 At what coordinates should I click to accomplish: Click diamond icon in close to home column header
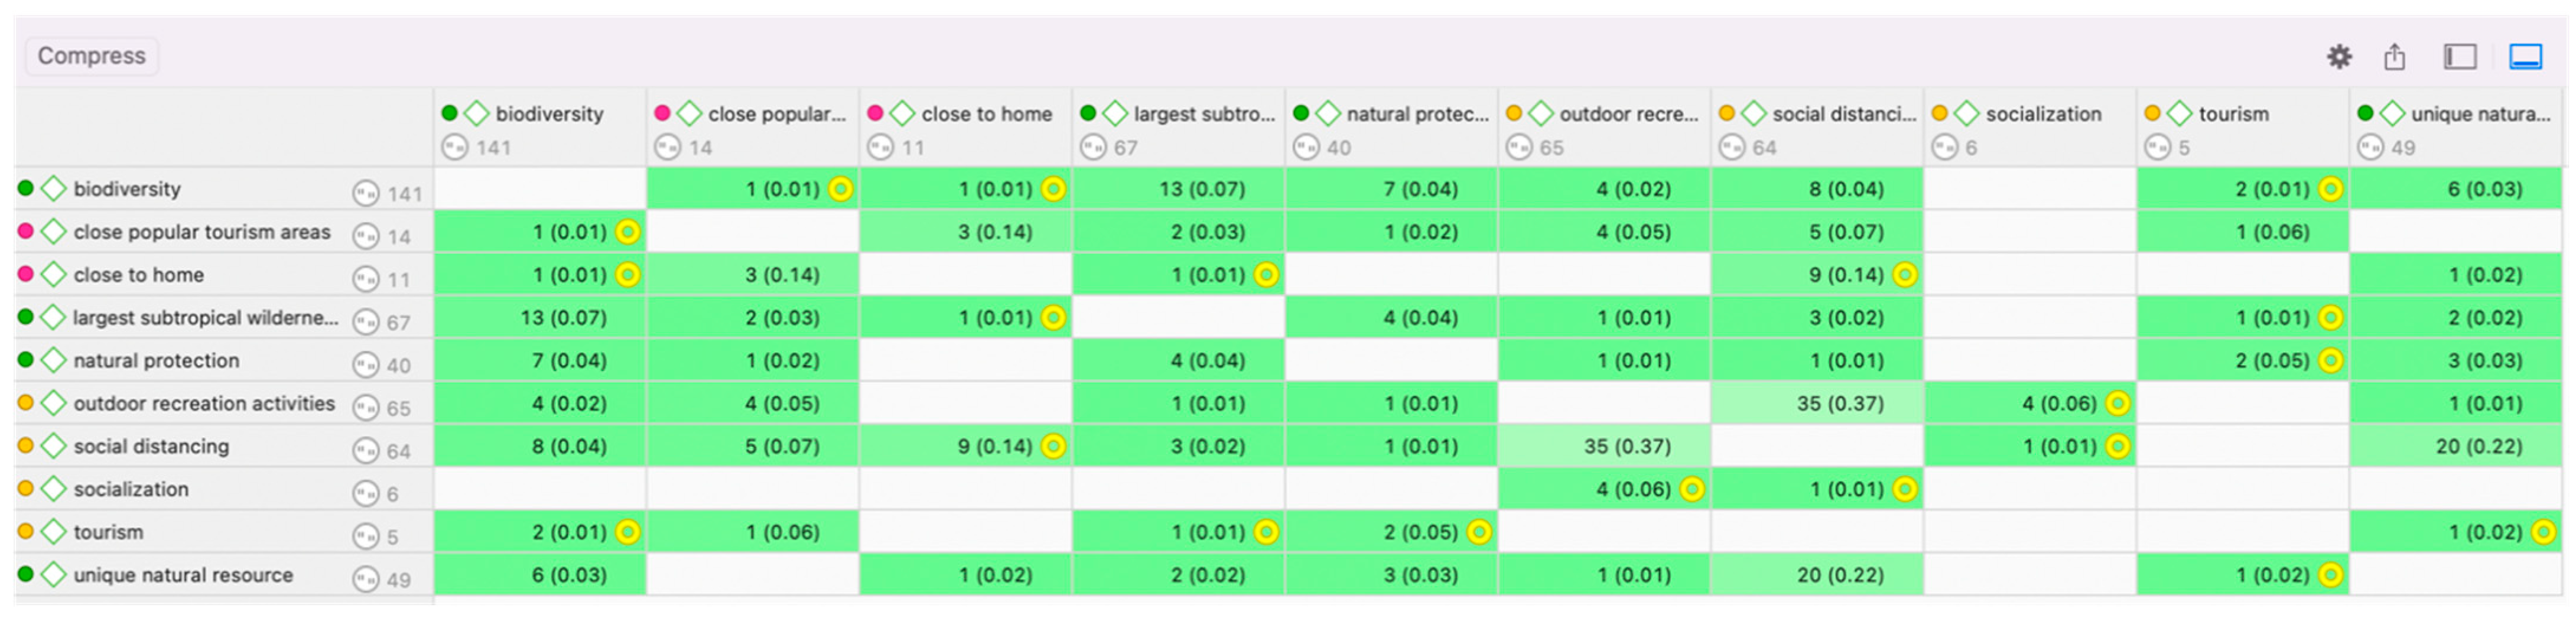[x=903, y=114]
